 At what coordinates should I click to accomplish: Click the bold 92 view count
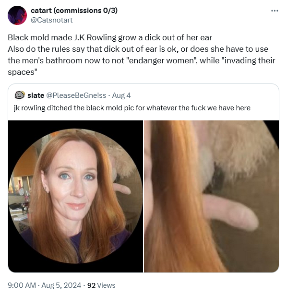pyautogui.click(x=91, y=285)
